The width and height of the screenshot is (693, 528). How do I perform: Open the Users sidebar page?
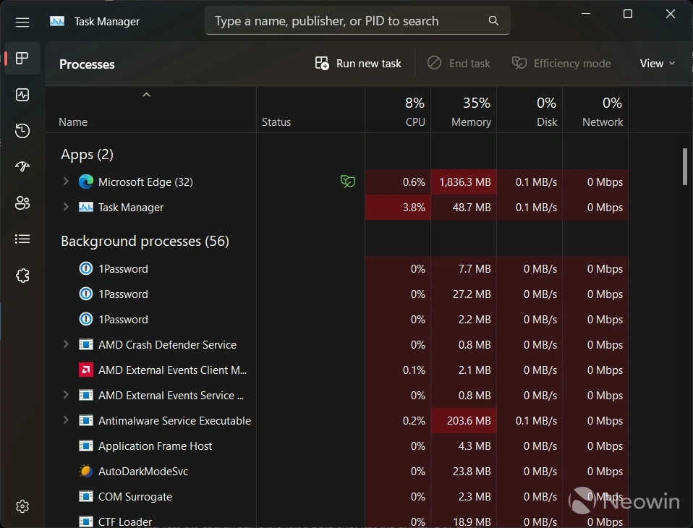[x=22, y=203]
